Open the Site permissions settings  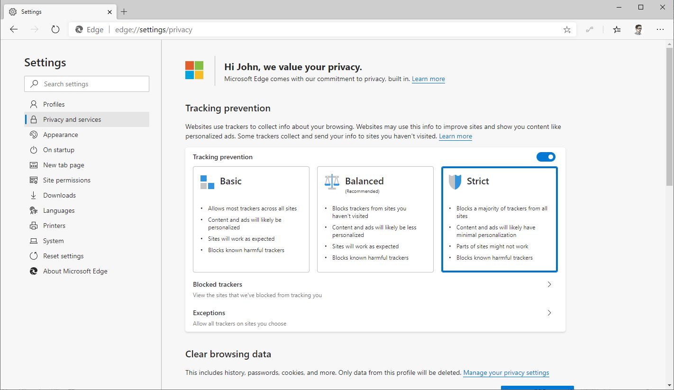[x=66, y=180]
